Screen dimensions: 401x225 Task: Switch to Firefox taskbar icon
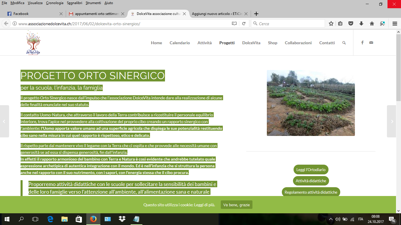93,219
